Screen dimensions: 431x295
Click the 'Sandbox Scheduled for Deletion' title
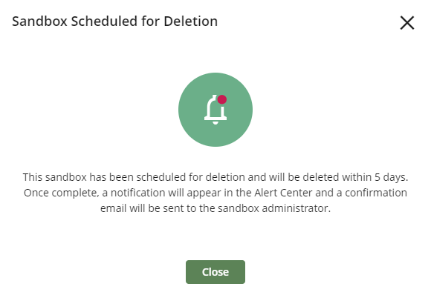coord(115,21)
